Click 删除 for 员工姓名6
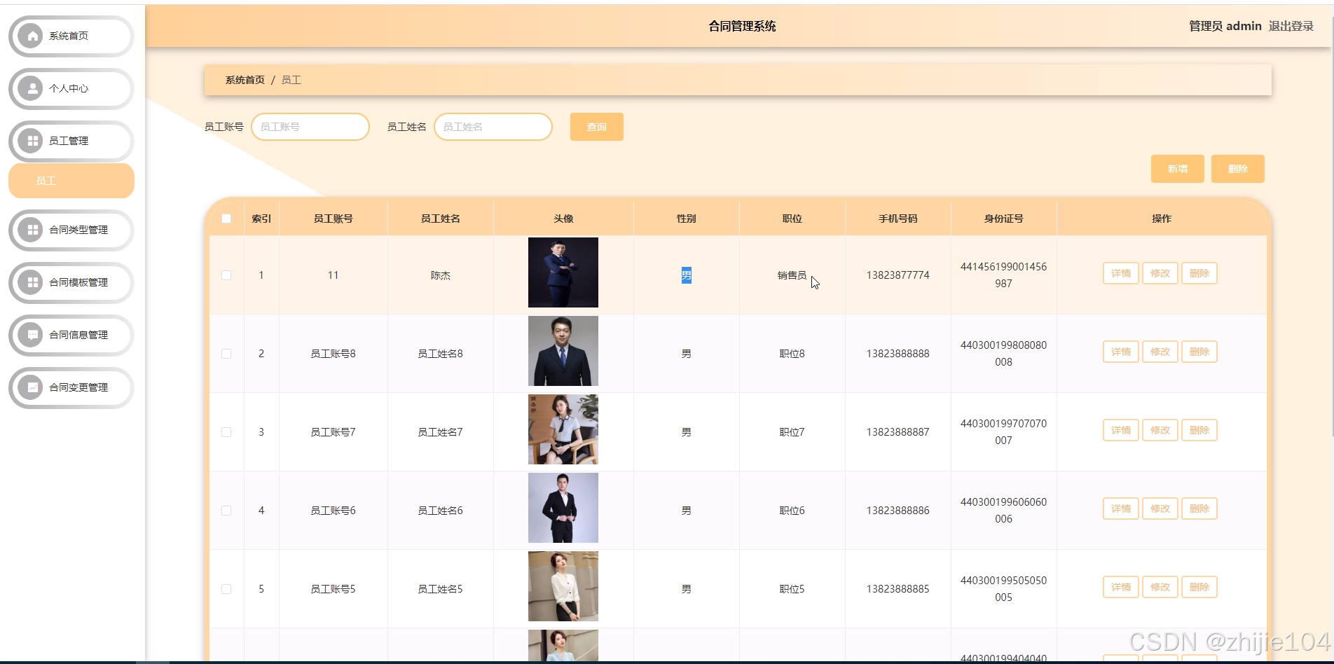1334x664 pixels. tap(1199, 509)
